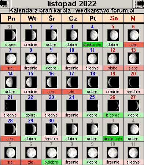Viewport: 144px width, 165px height.
Task: Choose the crescent moon for November 26
Action: pyautogui.click(x=113, y=106)
